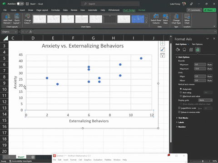Reset Minor unit with Auto button
This screenshot has height=163, width=218.
coord(210,81)
